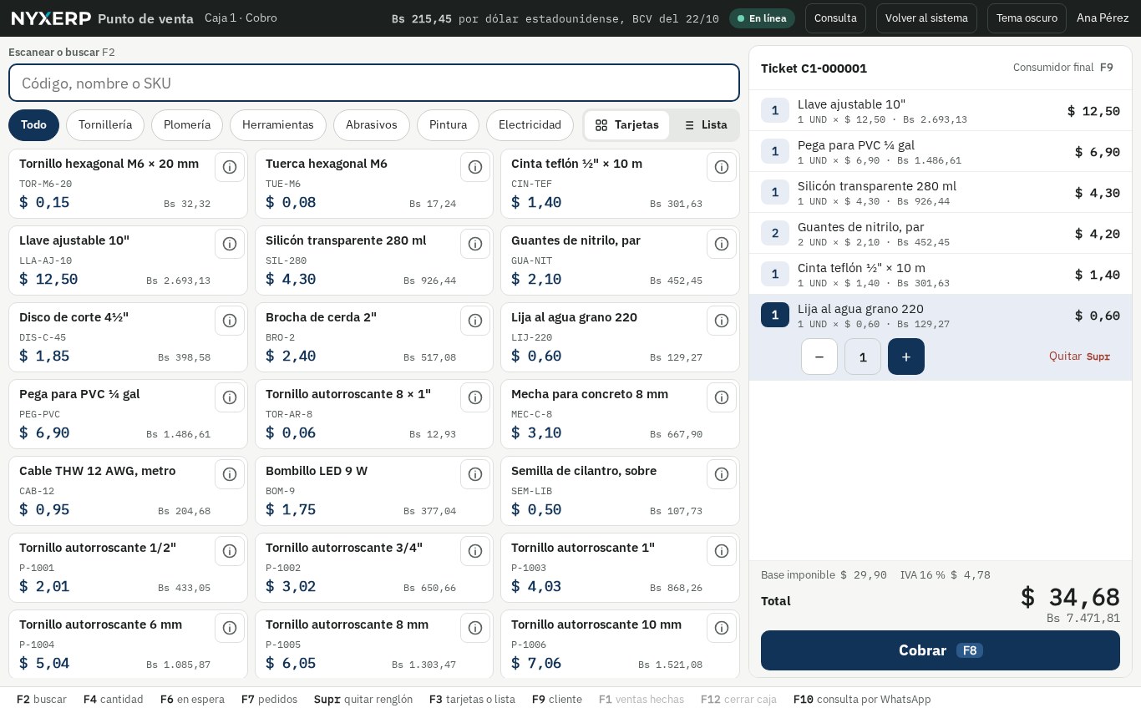
Task: Open user menu Ana Pérez
Action: [x=1103, y=18]
